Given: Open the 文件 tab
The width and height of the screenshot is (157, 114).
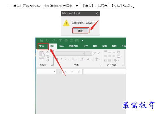Looking at the screenshot, I should (42, 46).
